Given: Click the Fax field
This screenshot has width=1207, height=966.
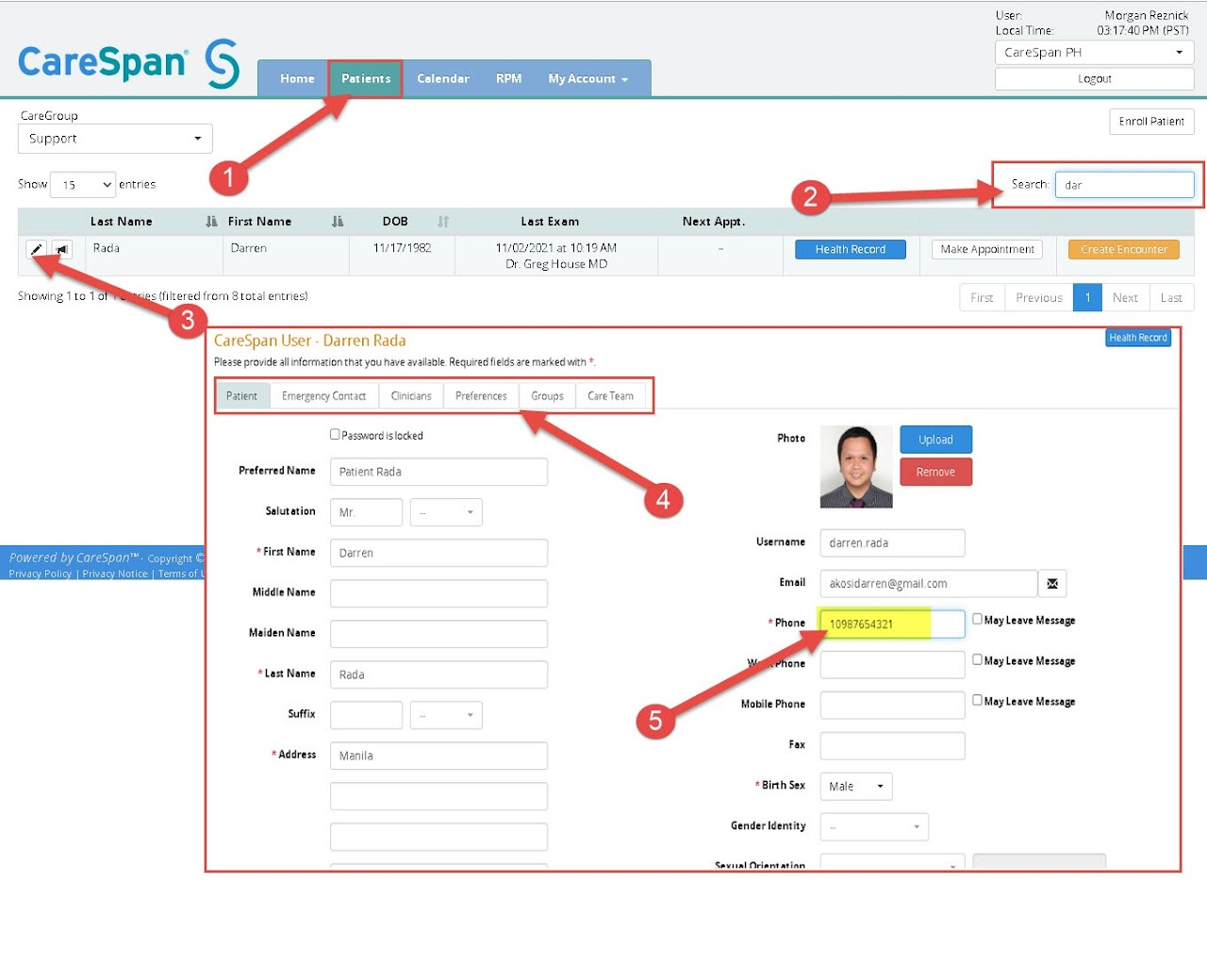Looking at the screenshot, I should 892,746.
